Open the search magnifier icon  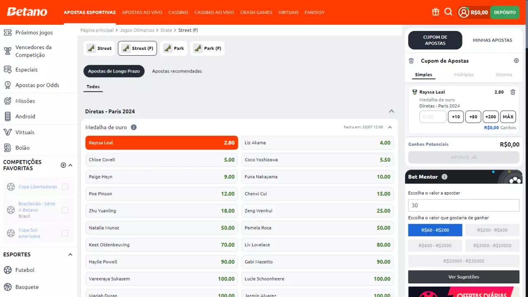tap(448, 12)
